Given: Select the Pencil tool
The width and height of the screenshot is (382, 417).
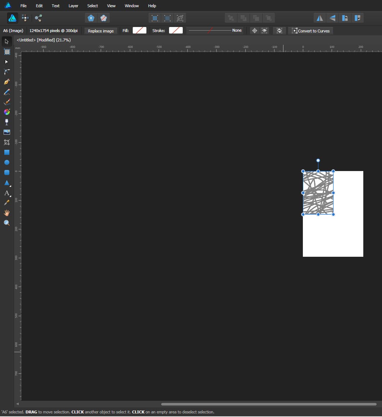Looking at the screenshot, I should click(6, 92).
